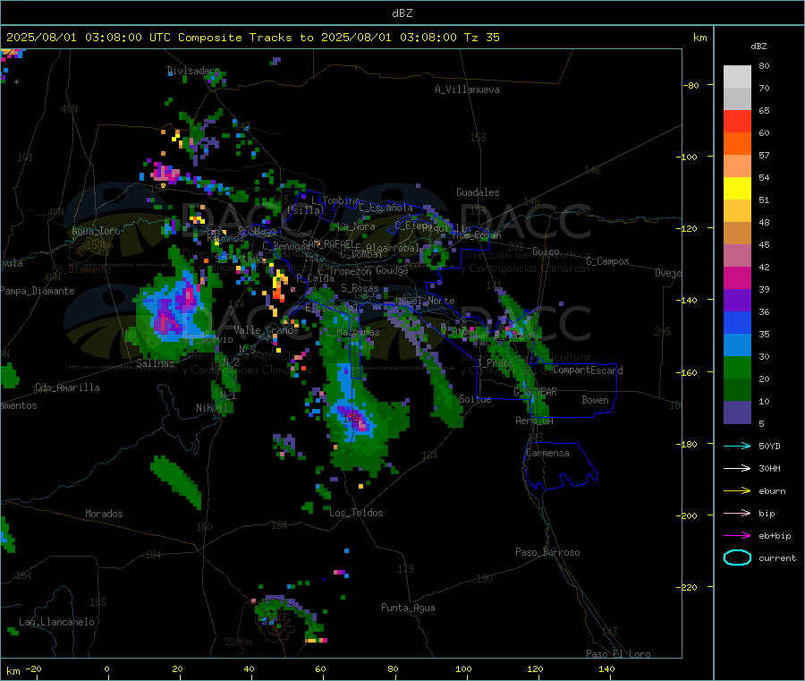Screen dimensions: 805x681
Task: Select the light gray swatch between 80 and 70 dBZ
Action: [x=737, y=77]
